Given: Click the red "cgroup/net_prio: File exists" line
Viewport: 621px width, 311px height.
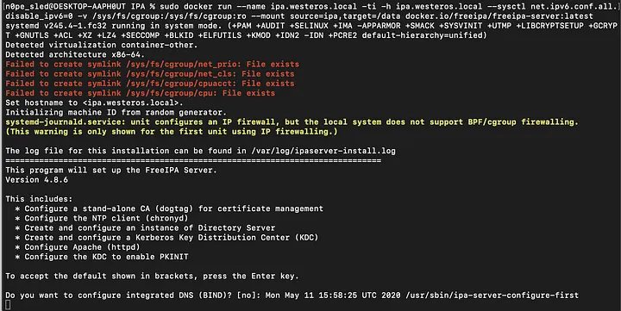Looking at the screenshot, I should 152,64.
